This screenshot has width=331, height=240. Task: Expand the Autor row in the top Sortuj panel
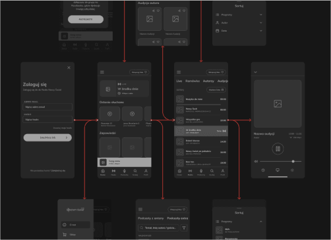click(x=239, y=22)
